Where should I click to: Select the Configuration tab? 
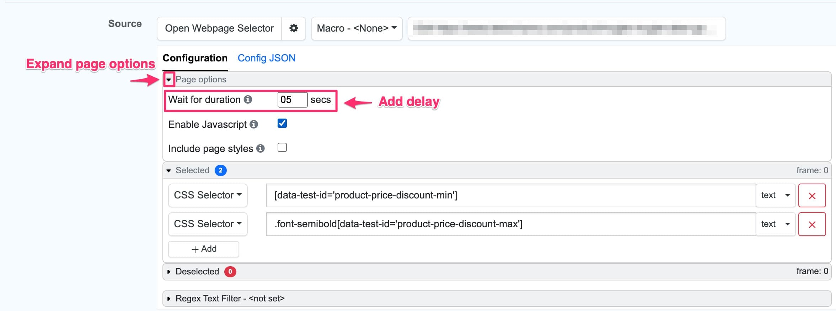coord(195,58)
